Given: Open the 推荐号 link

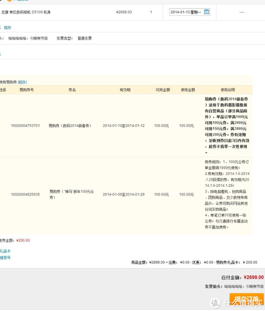Looking at the screenshot, I should (5, 258).
